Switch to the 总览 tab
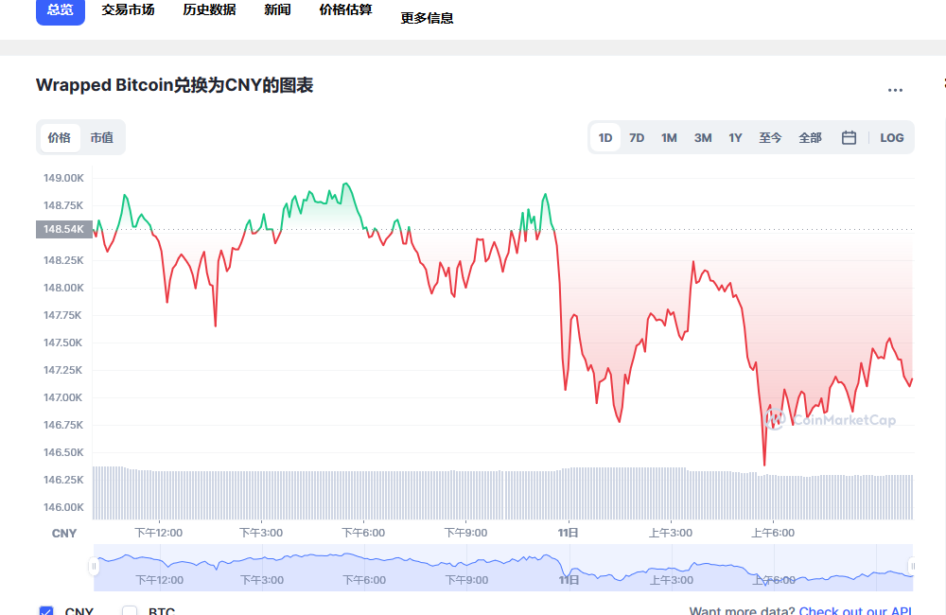The image size is (946, 615). point(61,10)
